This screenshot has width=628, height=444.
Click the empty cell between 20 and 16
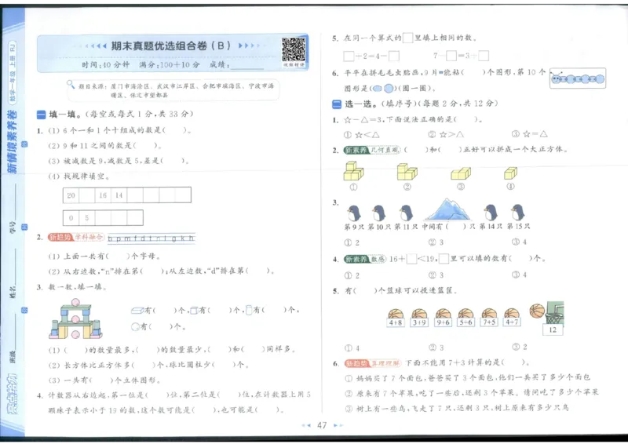(x=87, y=195)
